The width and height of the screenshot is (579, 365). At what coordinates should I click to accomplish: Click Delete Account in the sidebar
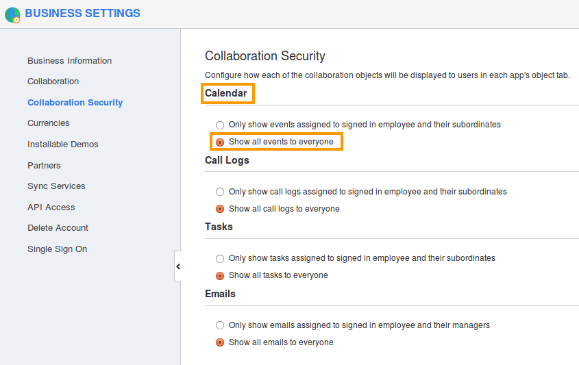pyautogui.click(x=58, y=228)
